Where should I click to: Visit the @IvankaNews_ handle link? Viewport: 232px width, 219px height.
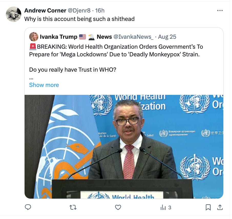click(x=133, y=37)
